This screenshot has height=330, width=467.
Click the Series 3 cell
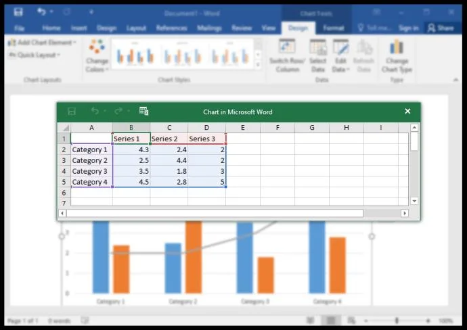(206, 139)
